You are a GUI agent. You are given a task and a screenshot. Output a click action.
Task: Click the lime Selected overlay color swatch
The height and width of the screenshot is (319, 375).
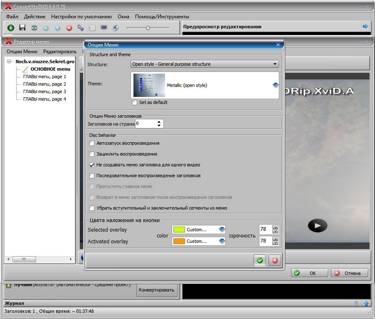(x=179, y=230)
